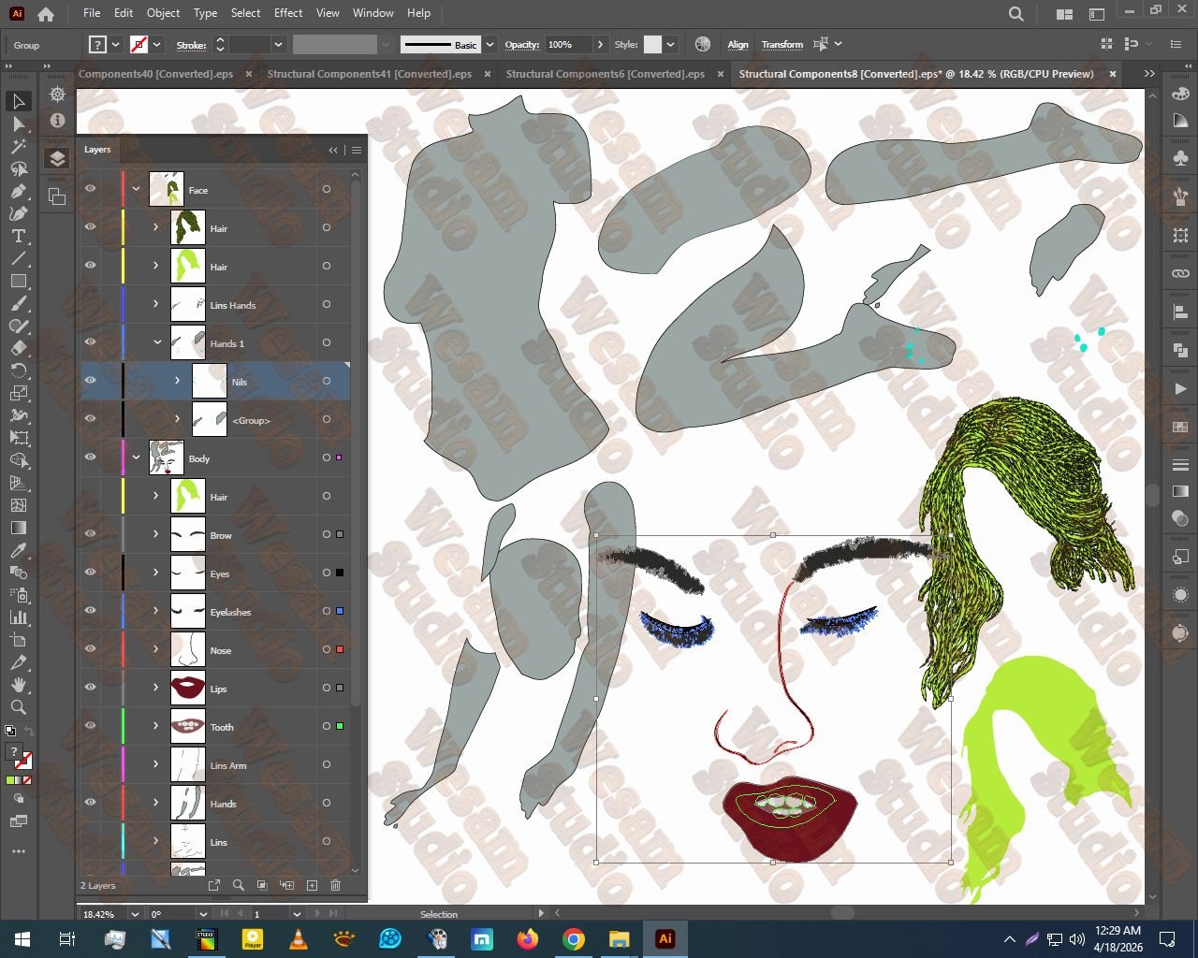The image size is (1198, 958).
Task: Open the Transform options
Action: [782, 45]
